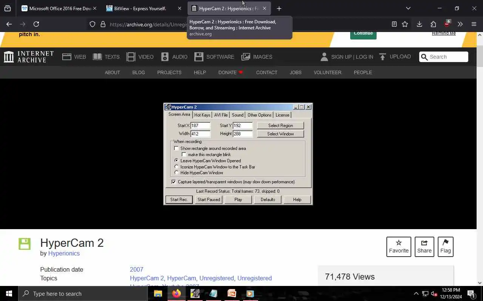Click the 2007 publication date link
This screenshot has width=483, height=301.
click(x=137, y=269)
